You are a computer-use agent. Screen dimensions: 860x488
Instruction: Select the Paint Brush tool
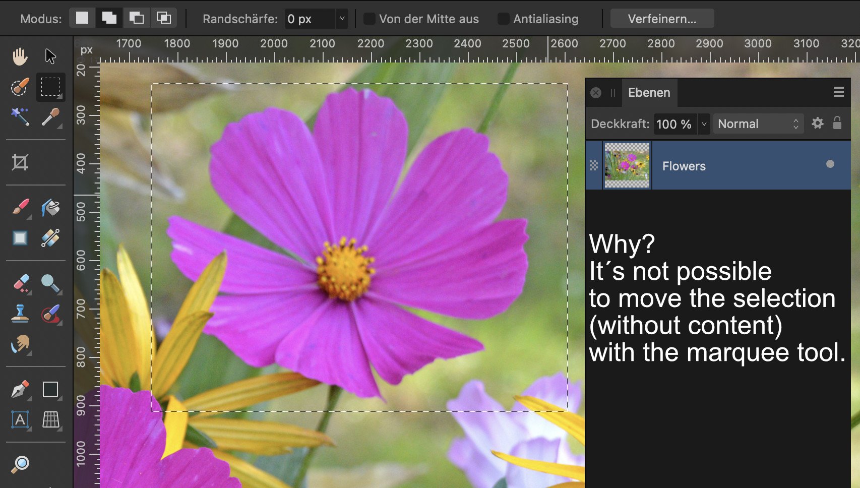click(x=20, y=208)
